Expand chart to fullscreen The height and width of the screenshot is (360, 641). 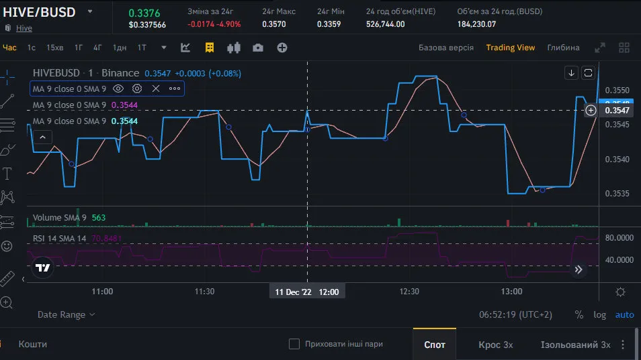tap(600, 48)
